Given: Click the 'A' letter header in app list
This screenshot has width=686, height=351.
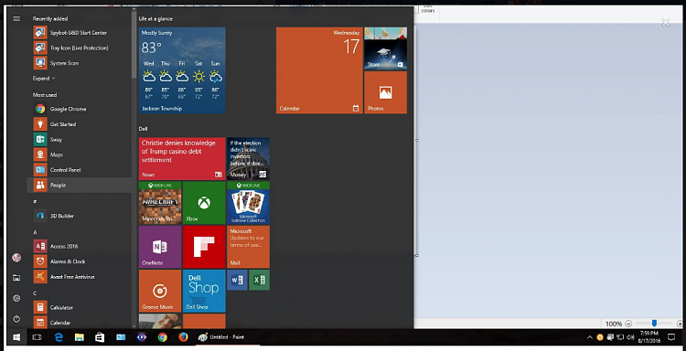Looking at the screenshot, I should pyautogui.click(x=35, y=232).
